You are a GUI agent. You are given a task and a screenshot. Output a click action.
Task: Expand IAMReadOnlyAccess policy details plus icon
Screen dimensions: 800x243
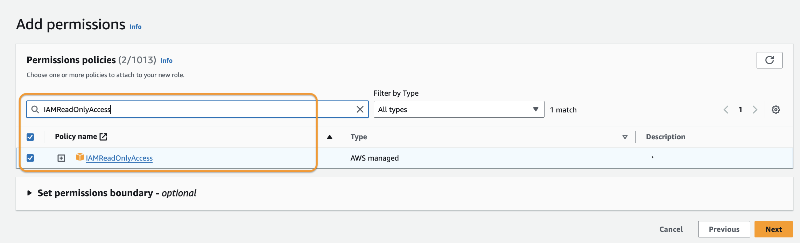point(61,158)
